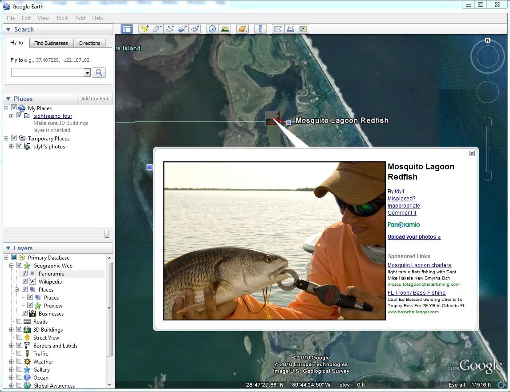Screen dimensions: 510x392
Task: Collapse the Geographic Web layer node
Action: point(12,266)
